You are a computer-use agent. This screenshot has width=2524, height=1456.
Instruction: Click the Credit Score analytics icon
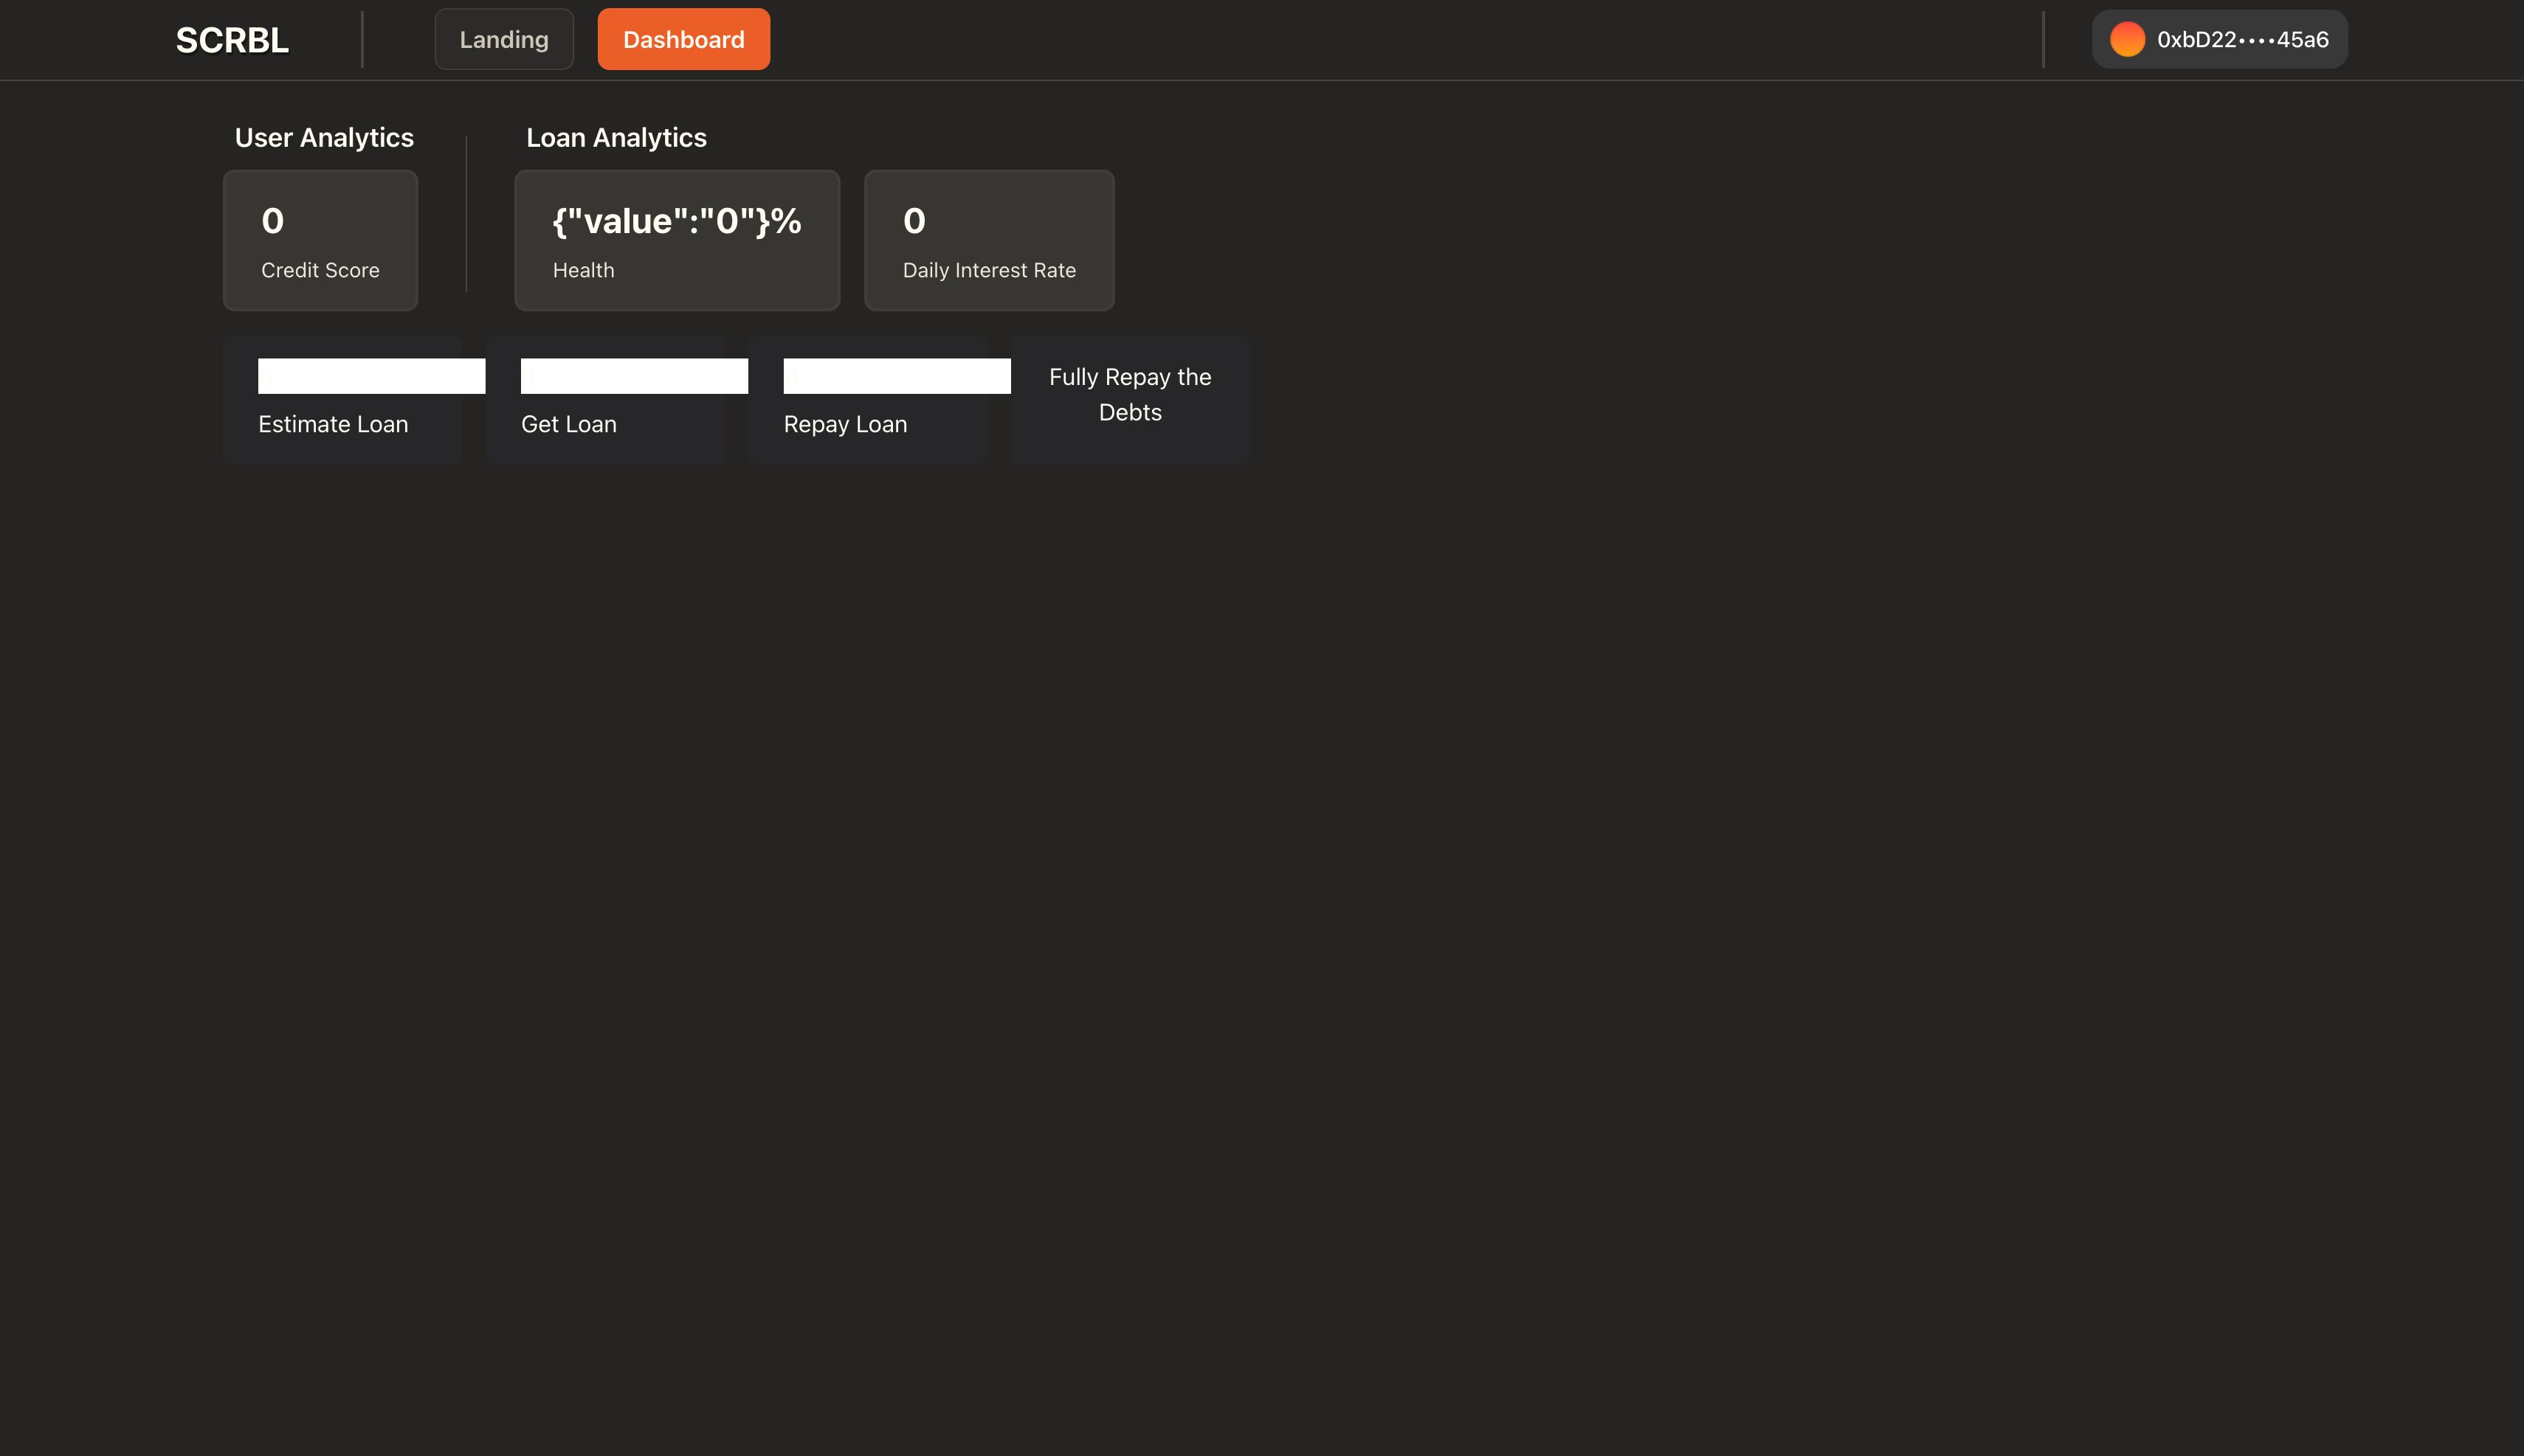pos(319,239)
